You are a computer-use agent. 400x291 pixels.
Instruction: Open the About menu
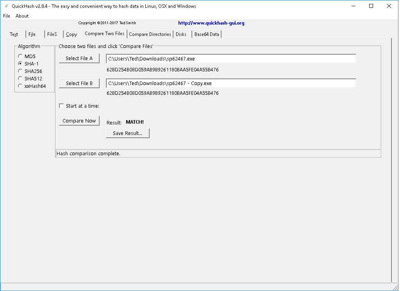click(x=22, y=16)
